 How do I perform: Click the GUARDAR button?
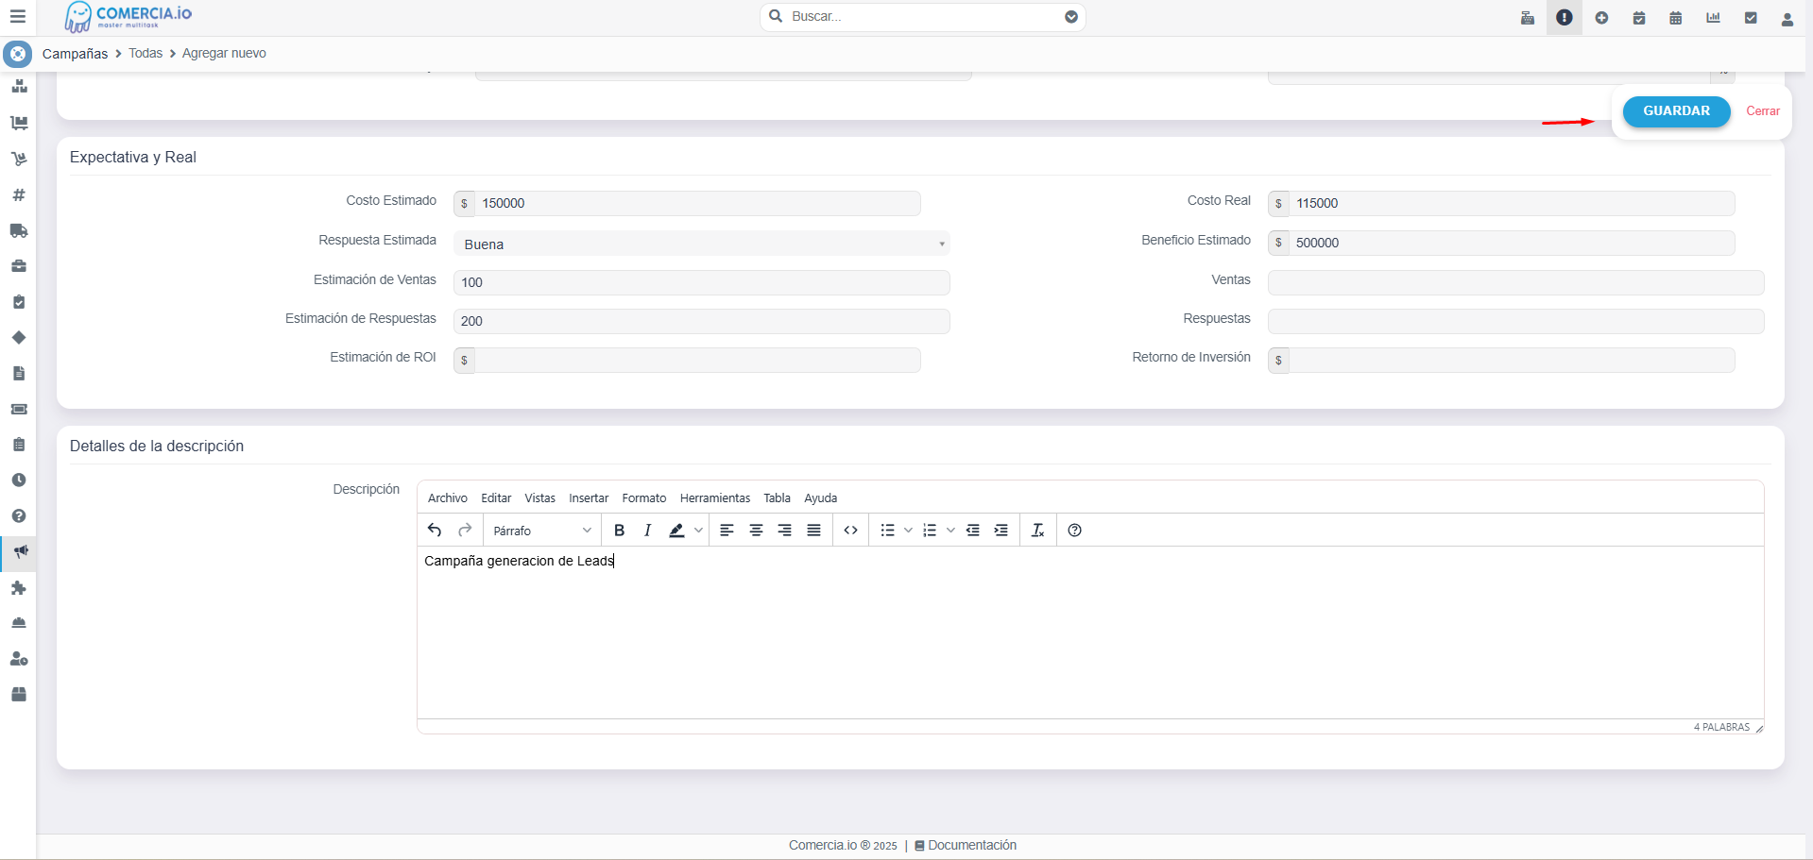click(1675, 111)
